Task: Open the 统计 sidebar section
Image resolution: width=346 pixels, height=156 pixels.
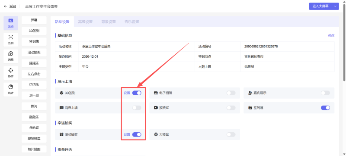Action: coord(11,90)
